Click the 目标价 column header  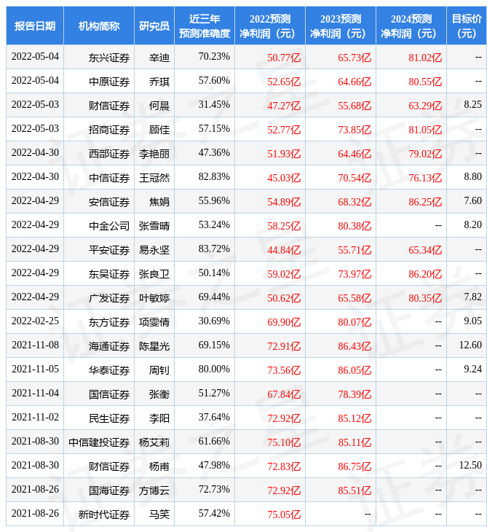click(467, 26)
